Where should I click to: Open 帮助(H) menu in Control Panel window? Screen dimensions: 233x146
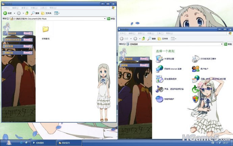coord(169,33)
